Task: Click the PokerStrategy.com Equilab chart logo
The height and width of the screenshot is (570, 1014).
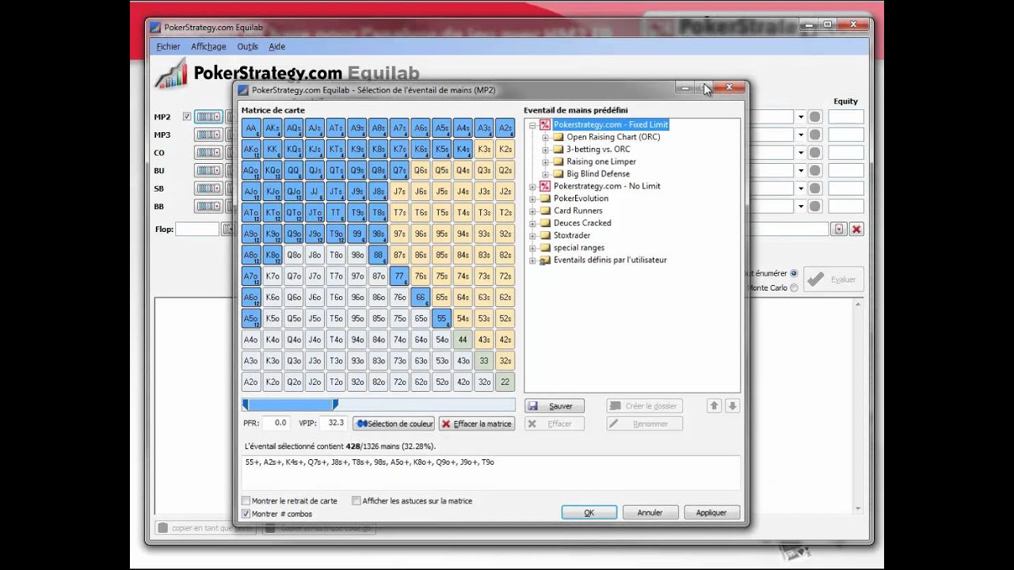Action: (x=170, y=73)
